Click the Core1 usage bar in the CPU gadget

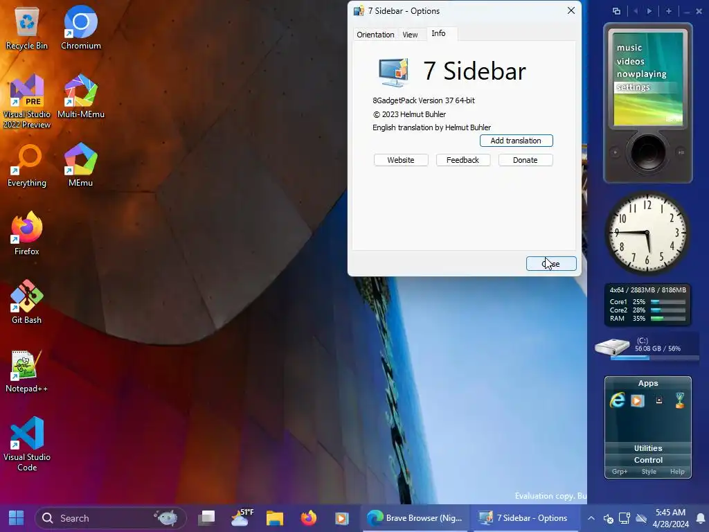click(668, 302)
